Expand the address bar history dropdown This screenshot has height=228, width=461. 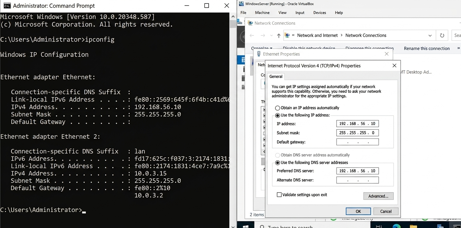click(x=430, y=35)
